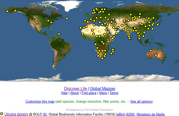Click the yellow point in western Alaska
This screenshot has width=179, height=116.
7,11
